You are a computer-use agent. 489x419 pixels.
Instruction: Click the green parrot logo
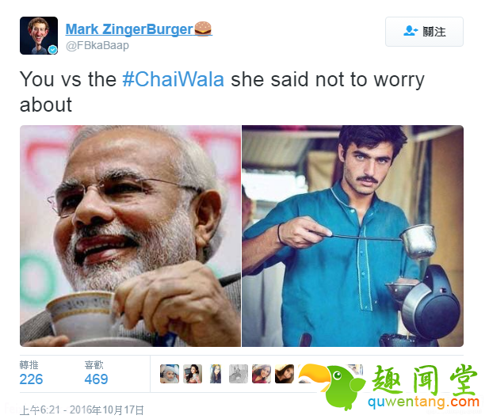[334, 385]
